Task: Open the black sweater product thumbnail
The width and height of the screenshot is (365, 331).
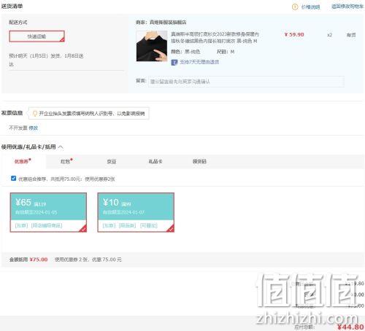Action: pos(152,46)
